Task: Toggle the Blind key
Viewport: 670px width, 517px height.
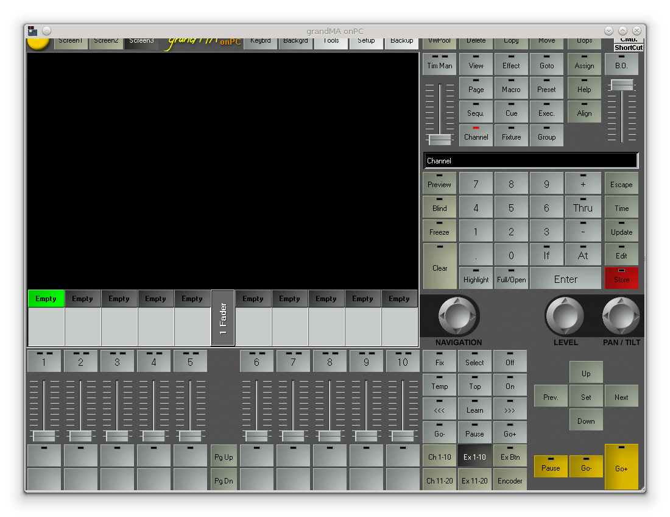Action: click(x=439, y=207)
